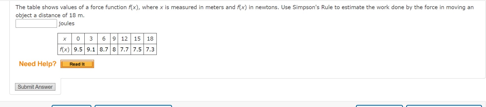Click the joules unit label
486x107 pixels.
click(67, 23)
